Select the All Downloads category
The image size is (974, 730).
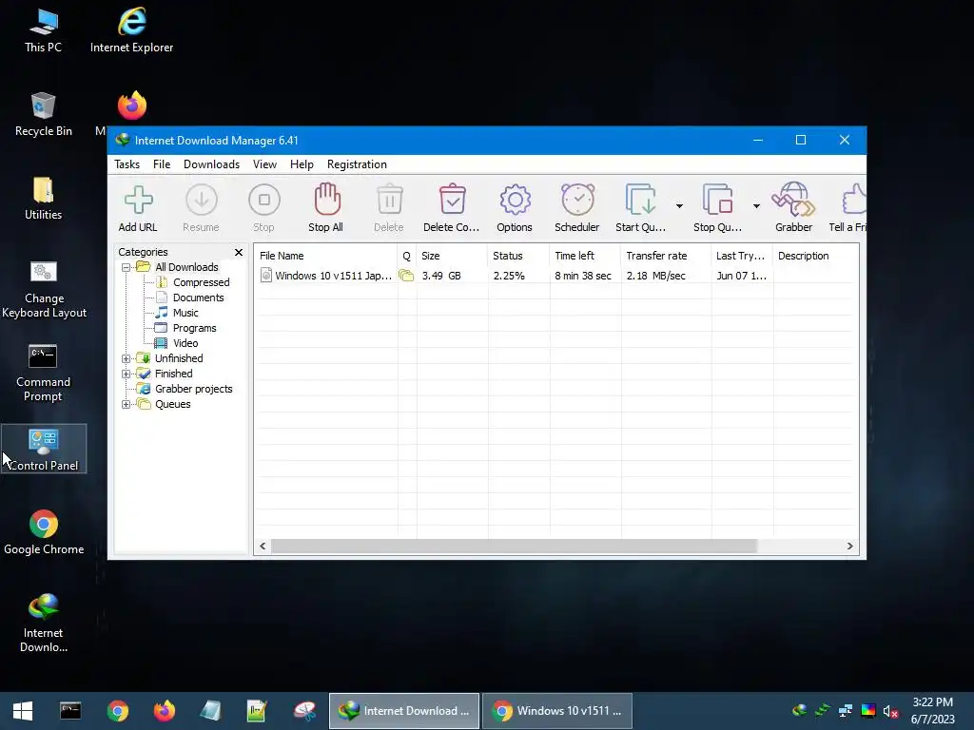(x=186, y=267)
